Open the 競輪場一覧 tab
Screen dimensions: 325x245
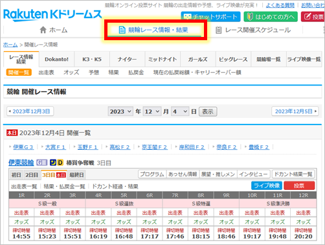(269, 59)
